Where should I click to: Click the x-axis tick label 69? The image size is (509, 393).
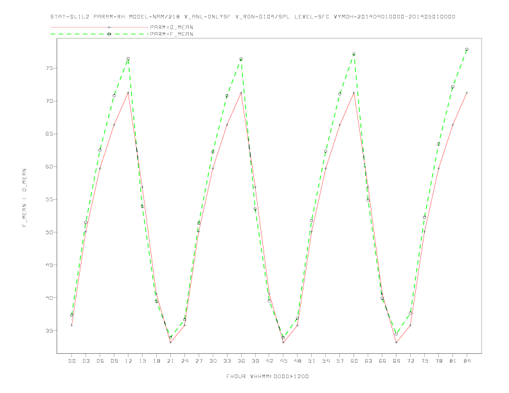397,361
